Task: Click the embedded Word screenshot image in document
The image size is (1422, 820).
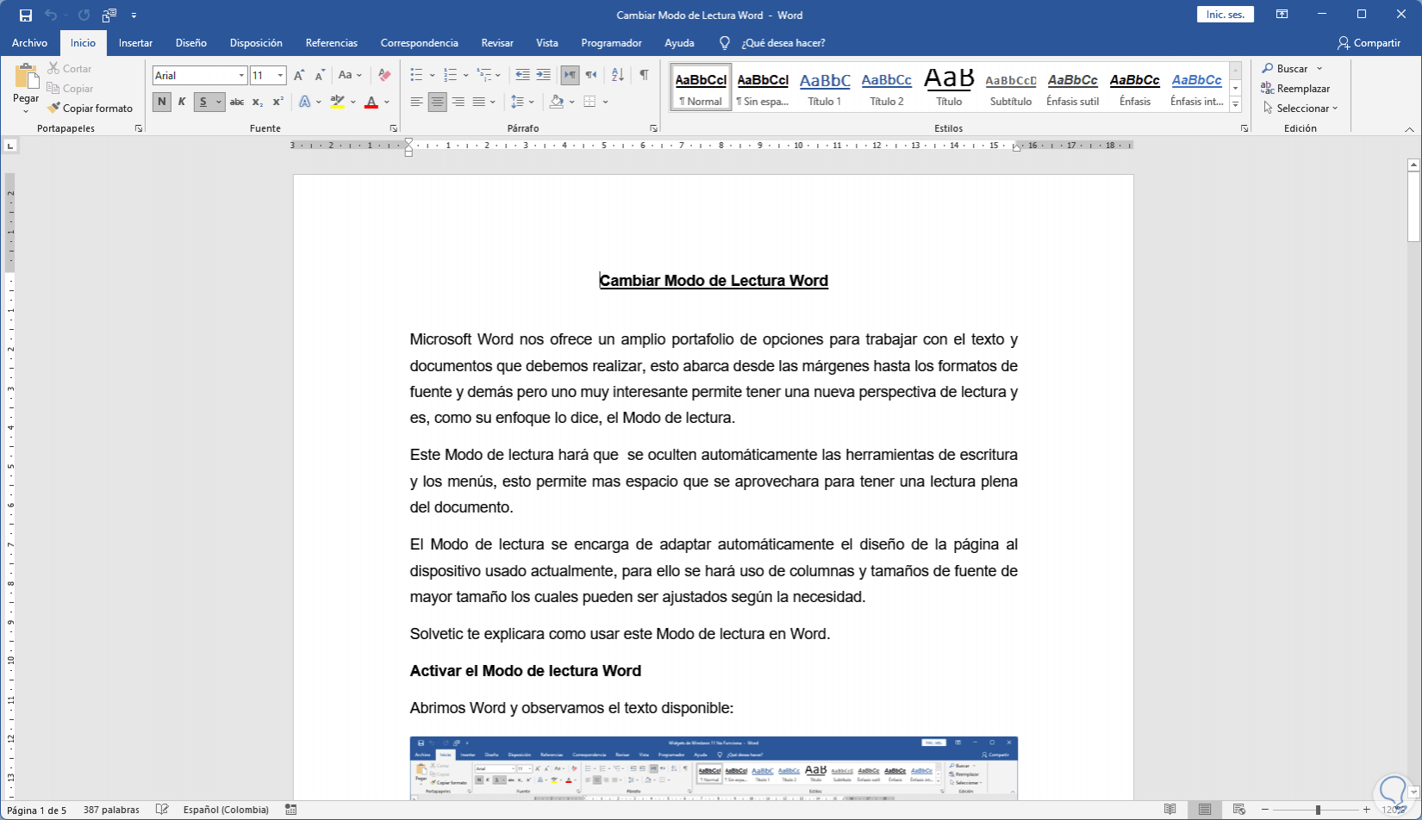Action: point(714,767)
